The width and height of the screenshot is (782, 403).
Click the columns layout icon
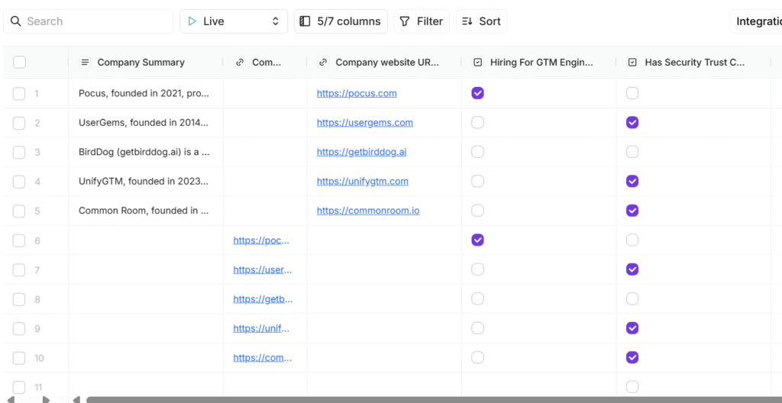(305, 21)
